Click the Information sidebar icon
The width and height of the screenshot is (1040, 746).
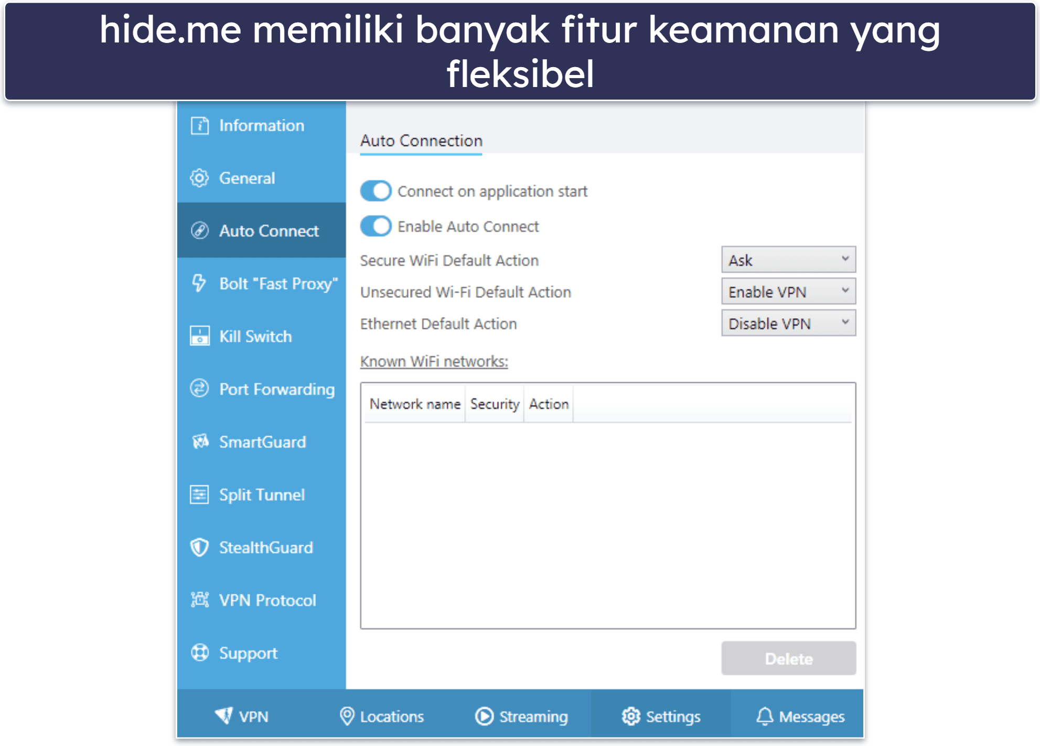coord(199,125)
